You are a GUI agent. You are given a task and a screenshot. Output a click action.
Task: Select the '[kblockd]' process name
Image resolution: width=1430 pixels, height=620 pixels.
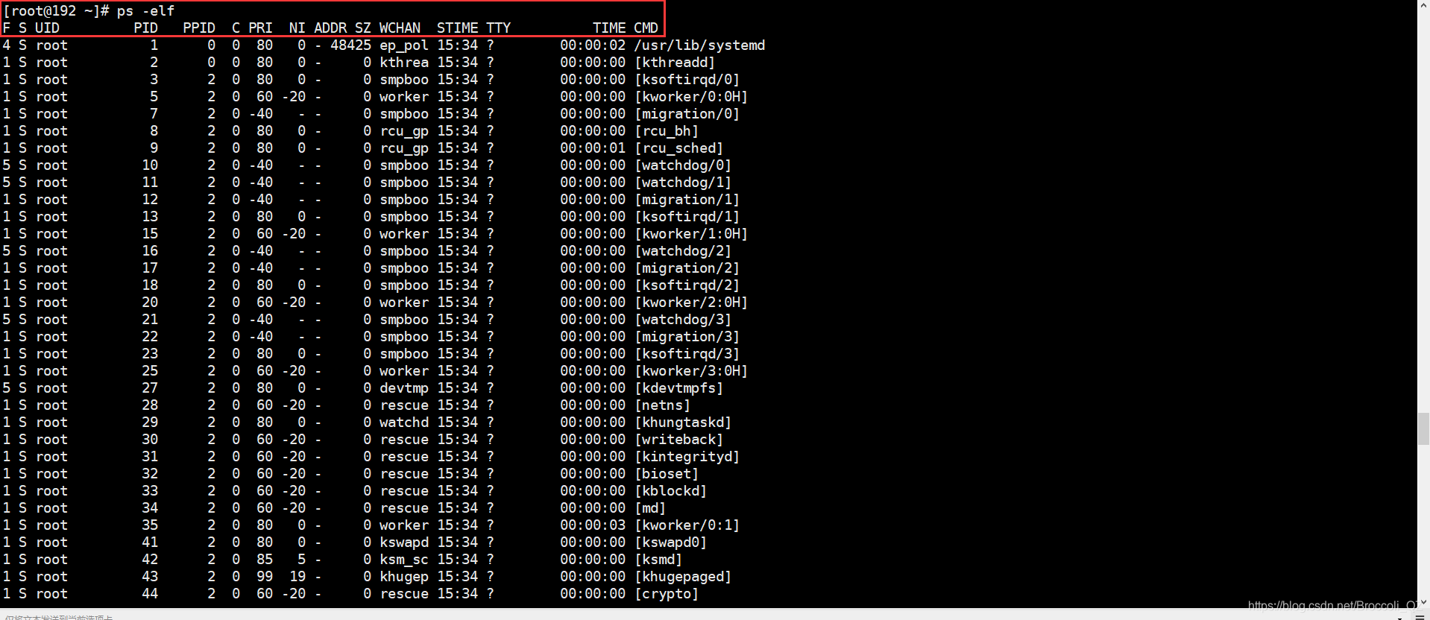pos(670,491)
